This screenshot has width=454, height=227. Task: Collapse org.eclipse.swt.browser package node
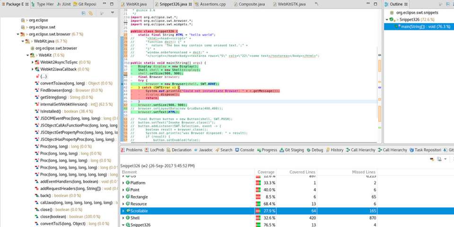[x=18, y=35]
